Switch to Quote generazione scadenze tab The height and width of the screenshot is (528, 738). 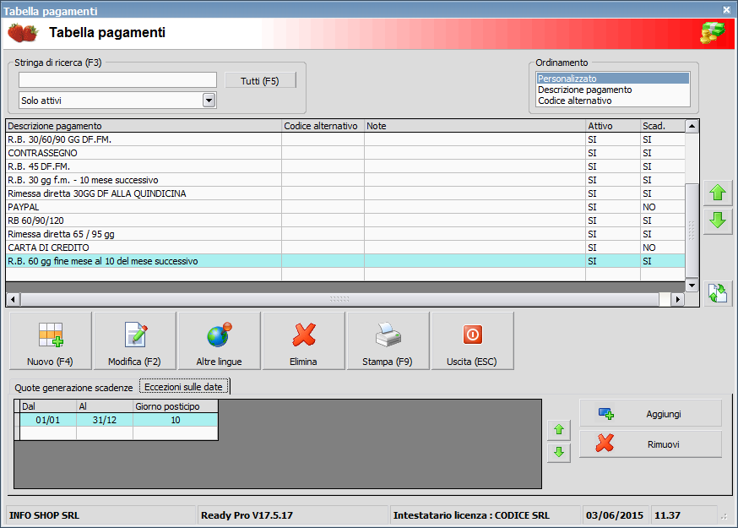[74, 387]
